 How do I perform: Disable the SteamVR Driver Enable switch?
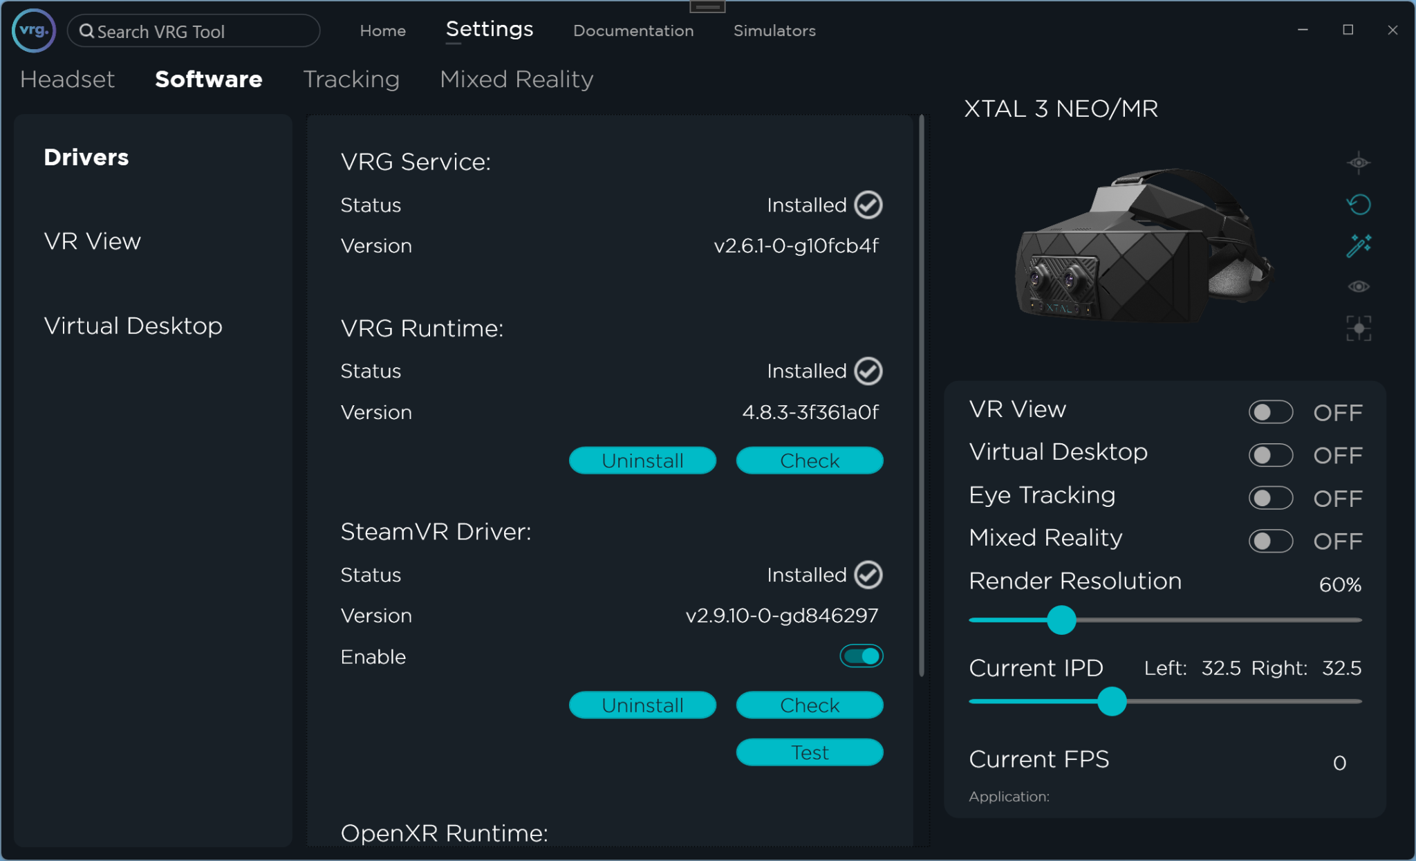[x=861, y=656]
